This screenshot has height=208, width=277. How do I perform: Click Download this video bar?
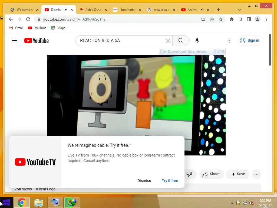pos(188,51)
